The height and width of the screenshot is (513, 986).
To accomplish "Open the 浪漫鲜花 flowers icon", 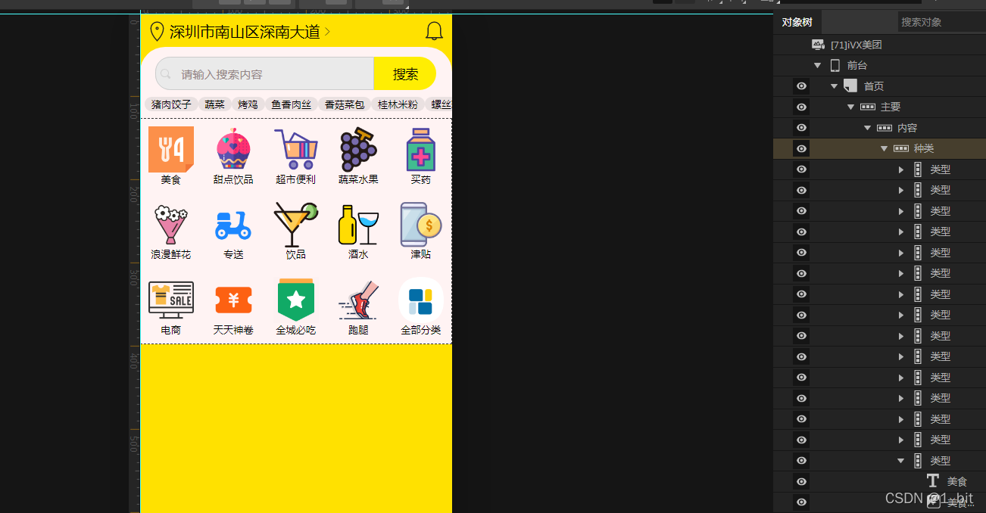I will click(x=170, y=225).
